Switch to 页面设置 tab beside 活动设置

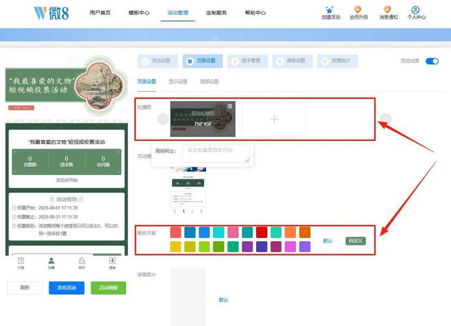click(x=203, y=61)
